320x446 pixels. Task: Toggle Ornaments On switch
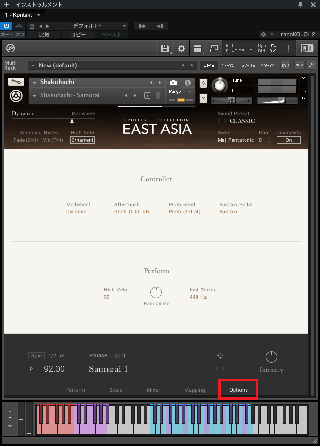point(288,140)
